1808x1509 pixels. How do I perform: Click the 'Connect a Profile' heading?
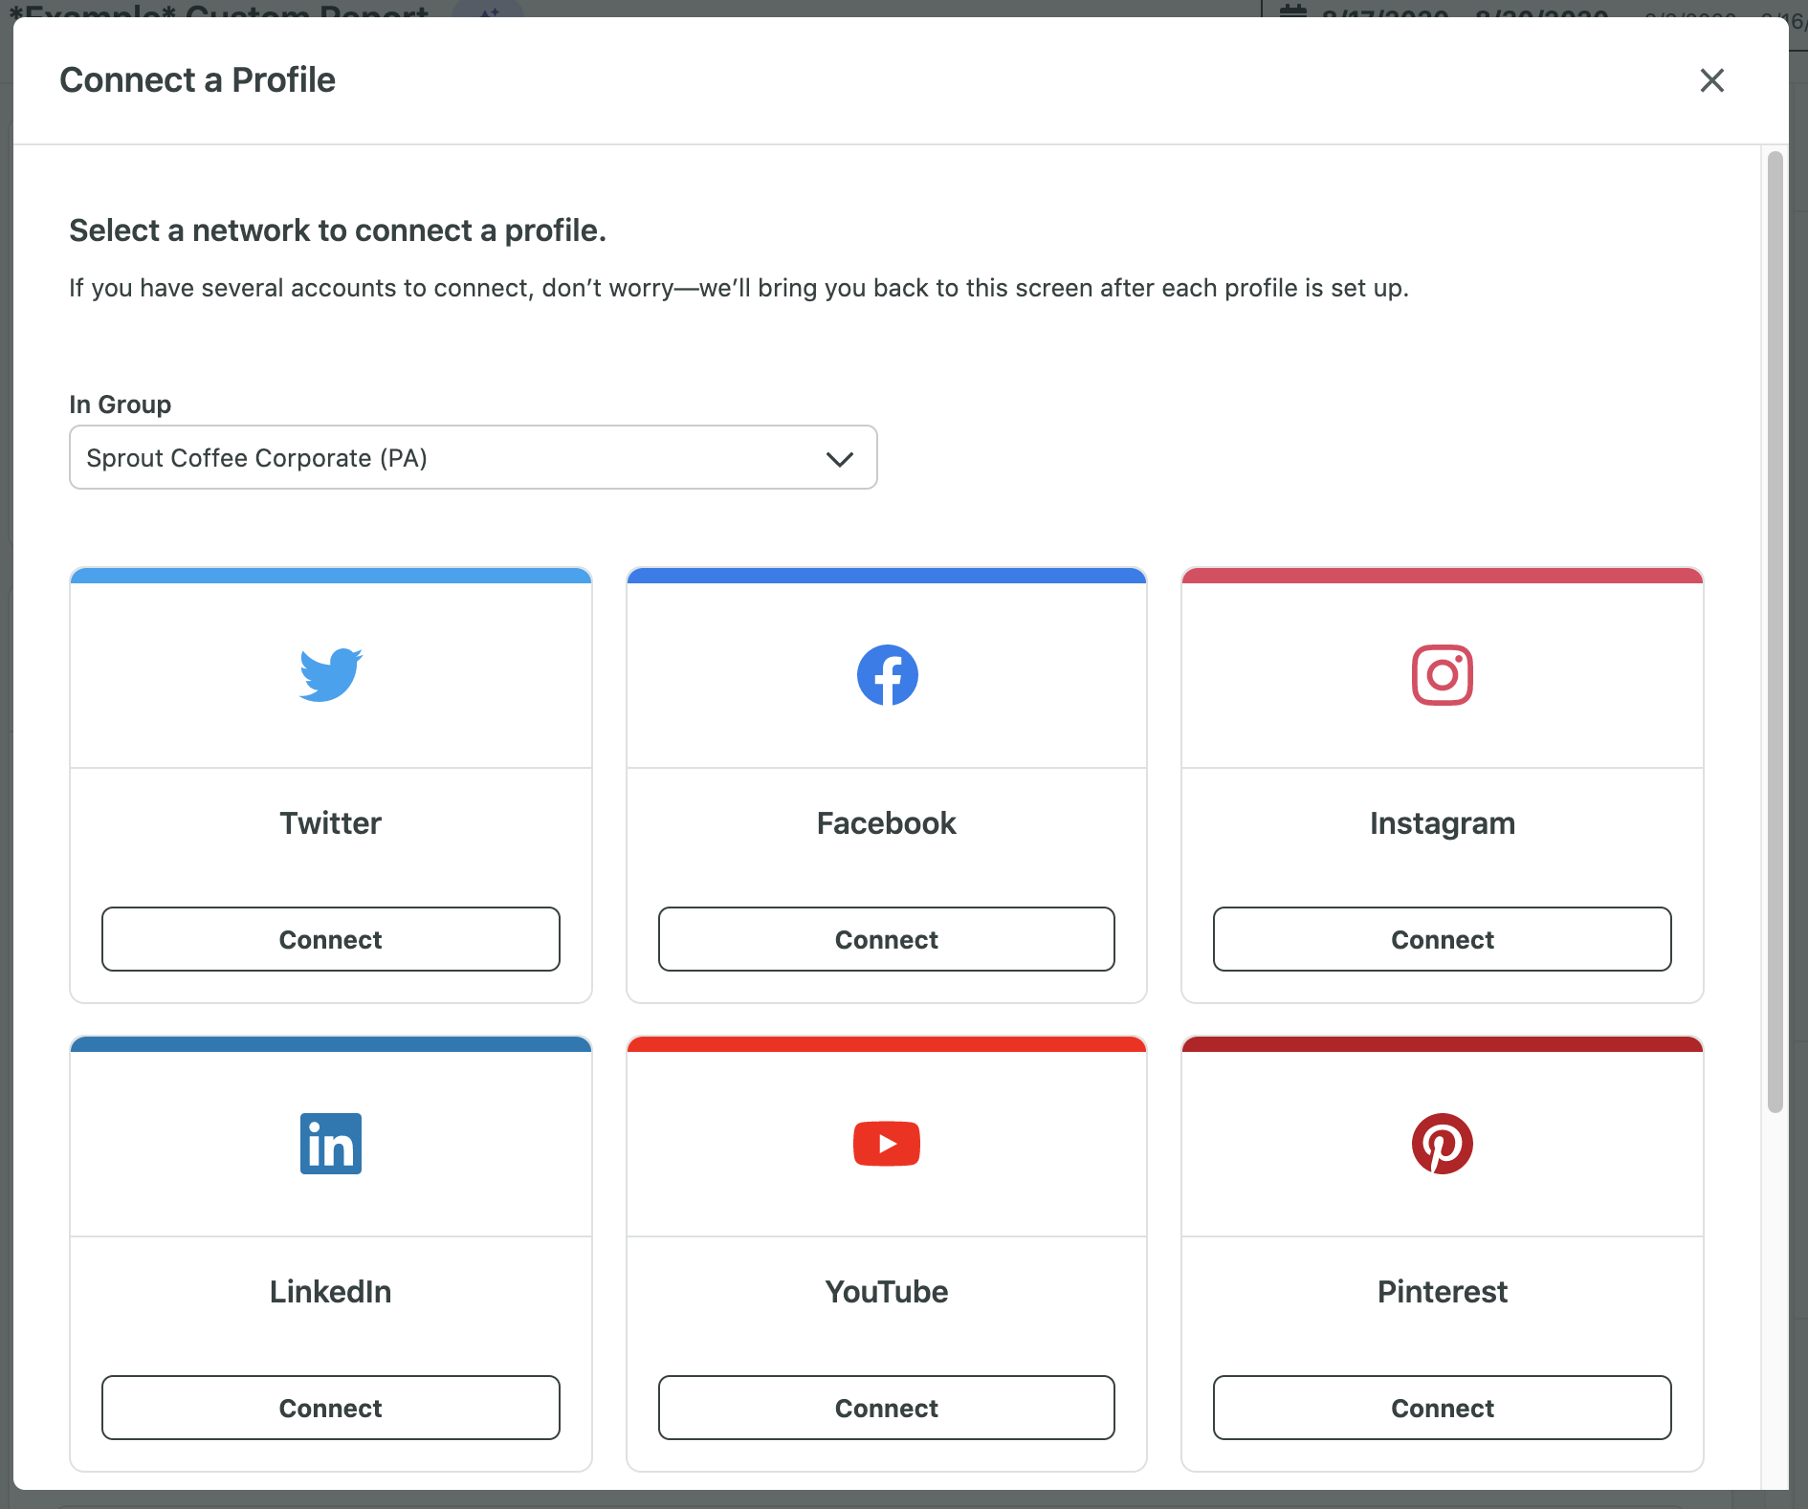coord(198,80)
